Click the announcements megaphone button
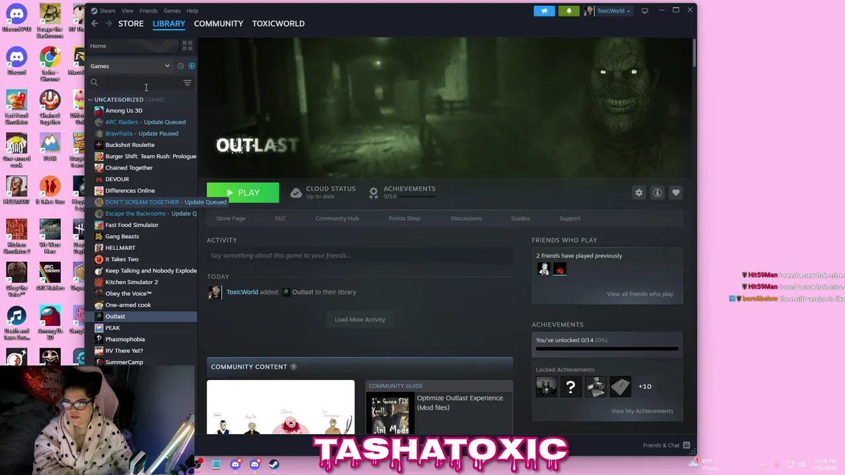The image size is (845, 475). (x=544, y=11)
